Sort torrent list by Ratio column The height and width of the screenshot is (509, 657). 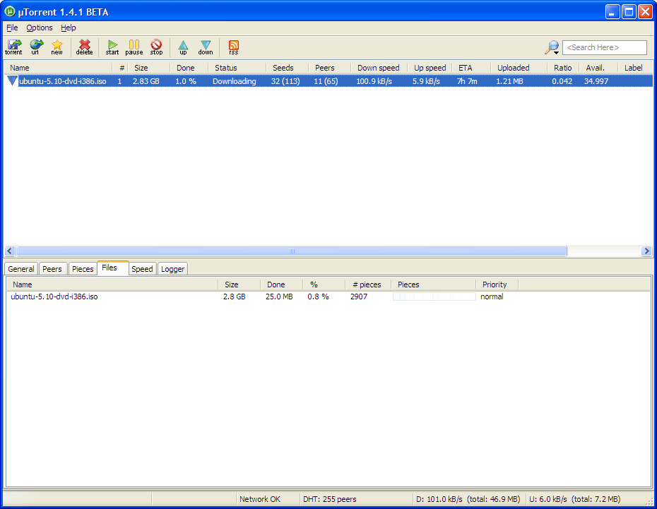[x=563, y=68]
